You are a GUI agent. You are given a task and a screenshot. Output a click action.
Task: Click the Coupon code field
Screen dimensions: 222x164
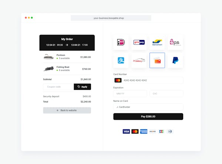click(x=58, y=87)
